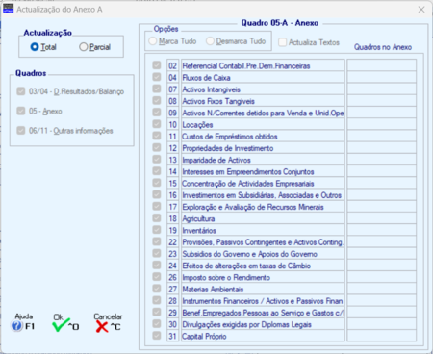Click the text Capital Próprio
Viewport: 433px width, 354px height.
tap(204, 337)
